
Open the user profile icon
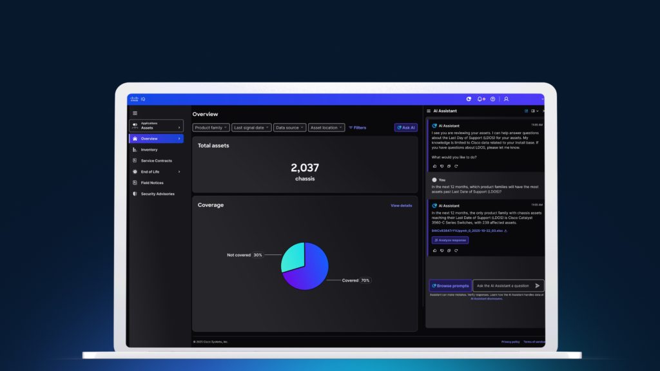click(506, 99)
